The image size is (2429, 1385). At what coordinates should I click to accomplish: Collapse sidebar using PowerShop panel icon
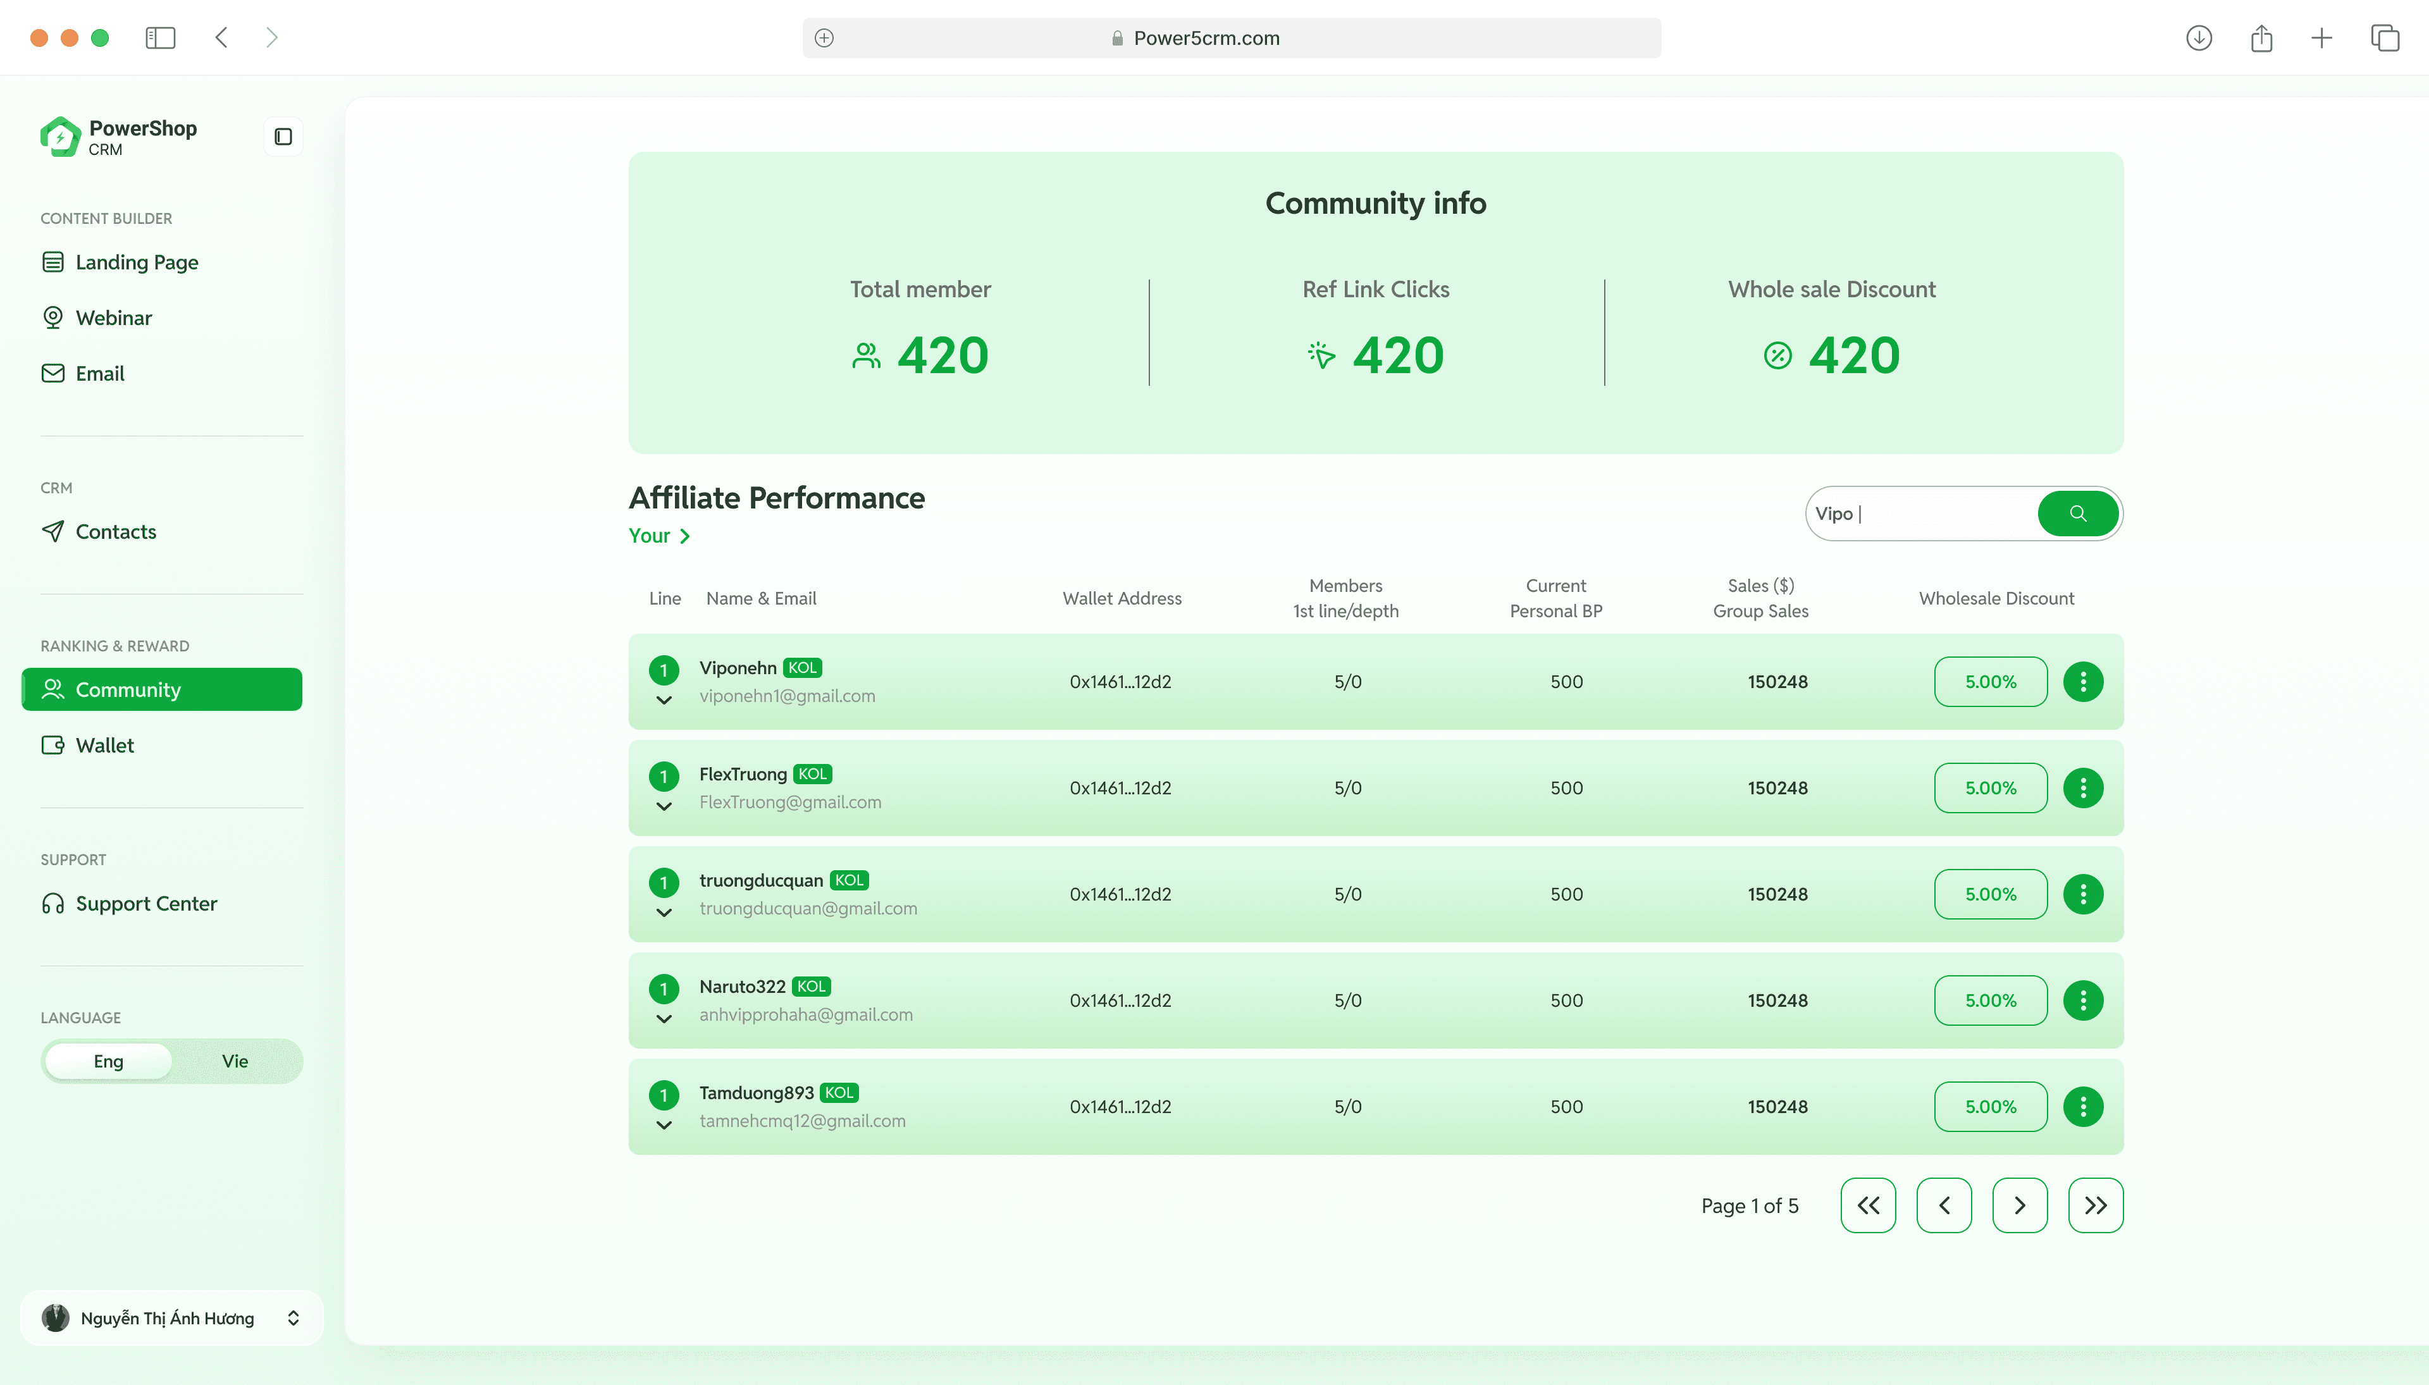(x=283, y=137)
